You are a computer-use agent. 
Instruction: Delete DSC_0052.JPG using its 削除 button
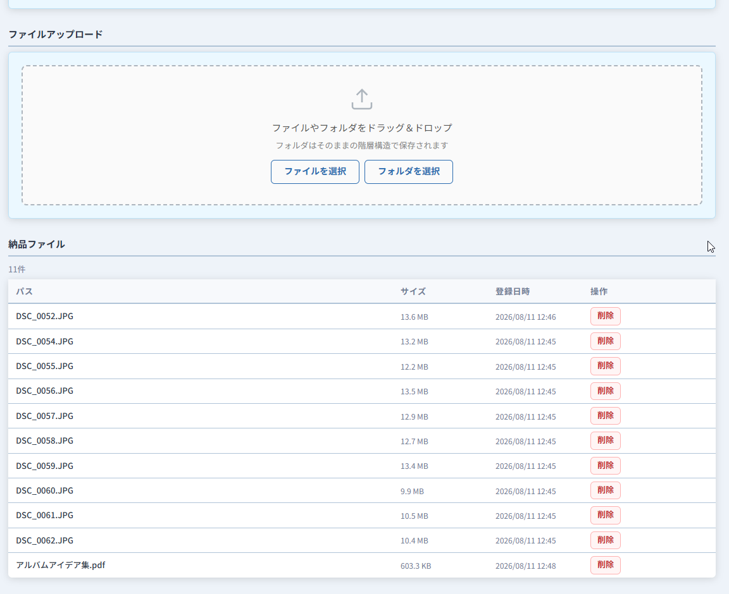point(606,317)
